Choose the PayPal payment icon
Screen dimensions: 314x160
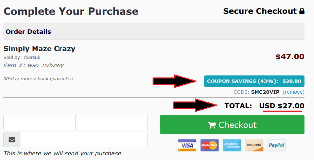[277, 145]
